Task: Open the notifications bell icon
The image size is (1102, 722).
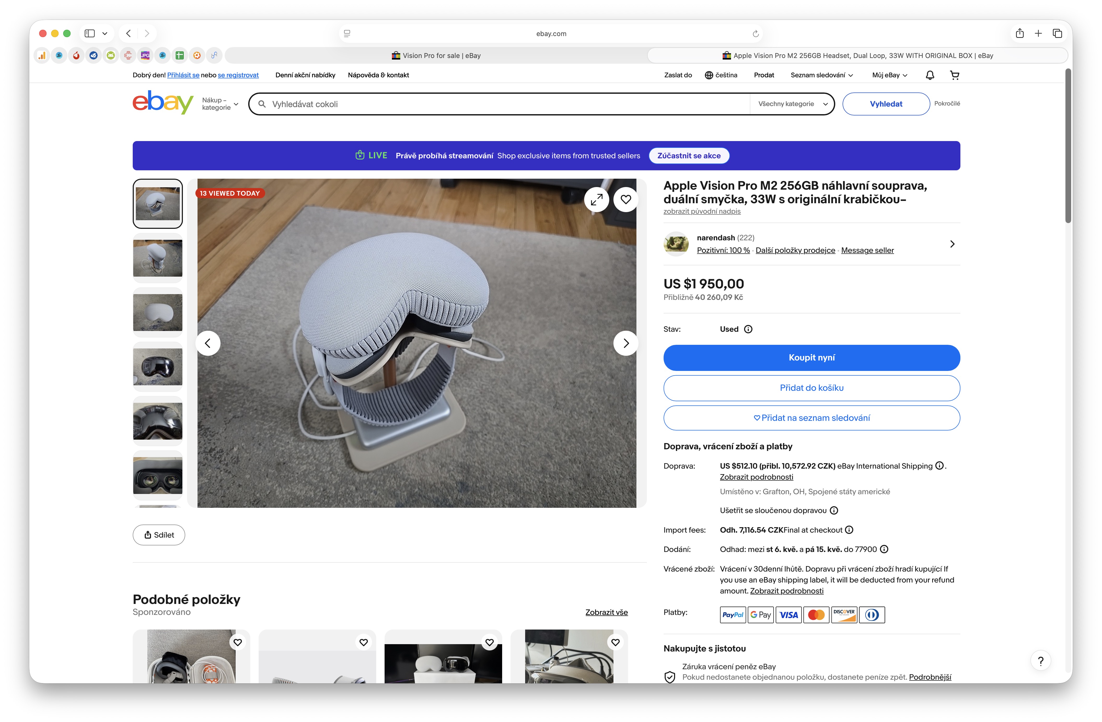Action: (x=930, y=75)
